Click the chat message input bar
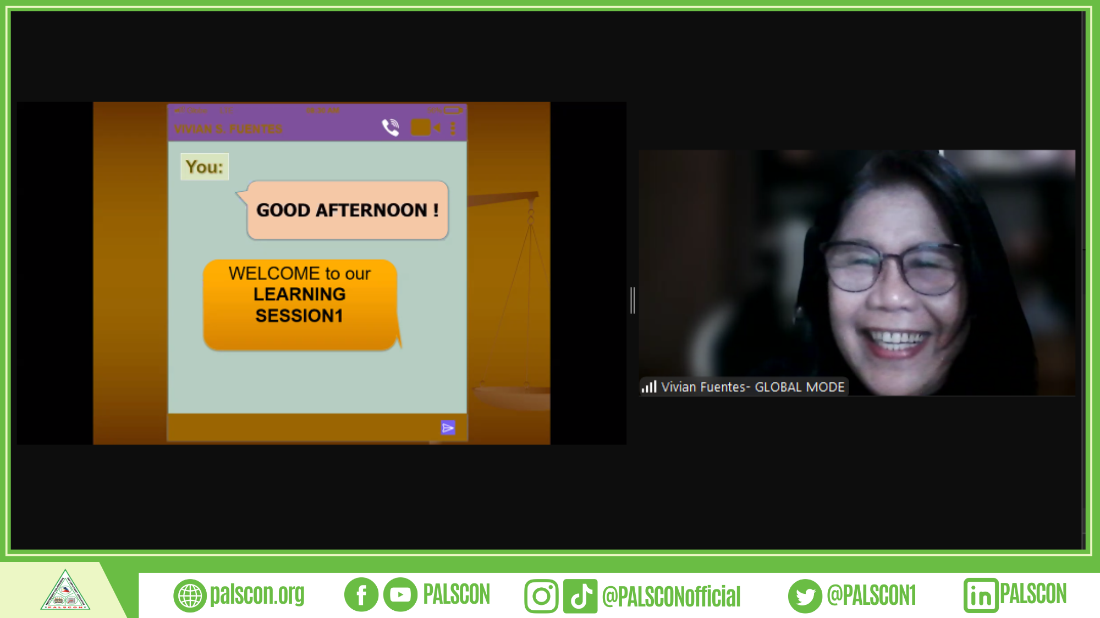1100x618 pixels. point(302,427)
